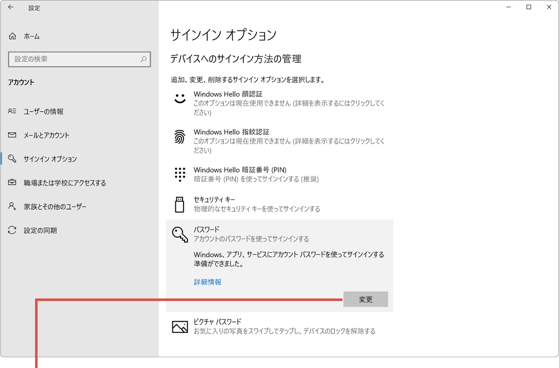The height and width of the screenshot is (368, 559).
Task: Switch to 家族とその他のユーザー in the sidebar
Action: [51, 206]
